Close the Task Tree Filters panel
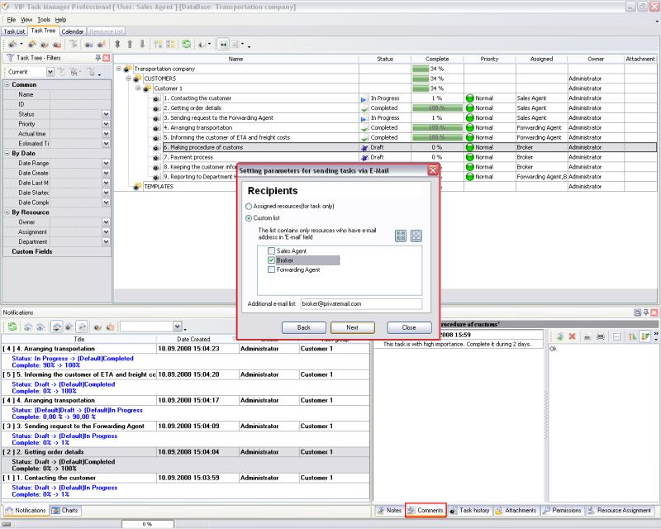 coord(107,58)
